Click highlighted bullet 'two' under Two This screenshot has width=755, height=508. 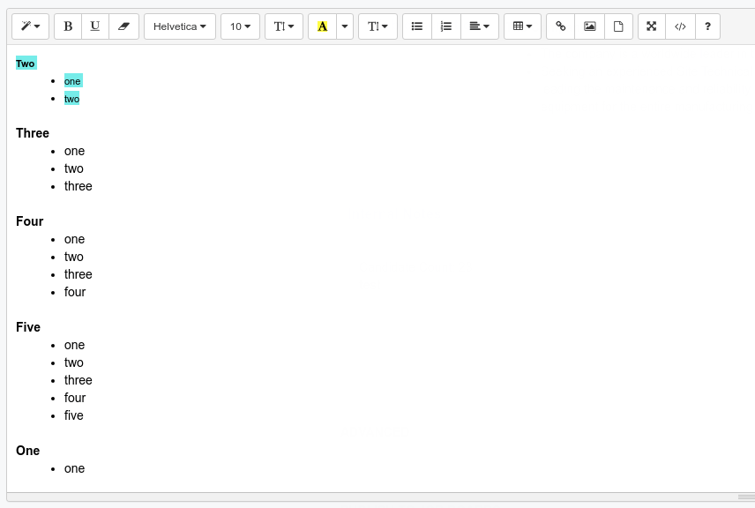tap(71, 99)
